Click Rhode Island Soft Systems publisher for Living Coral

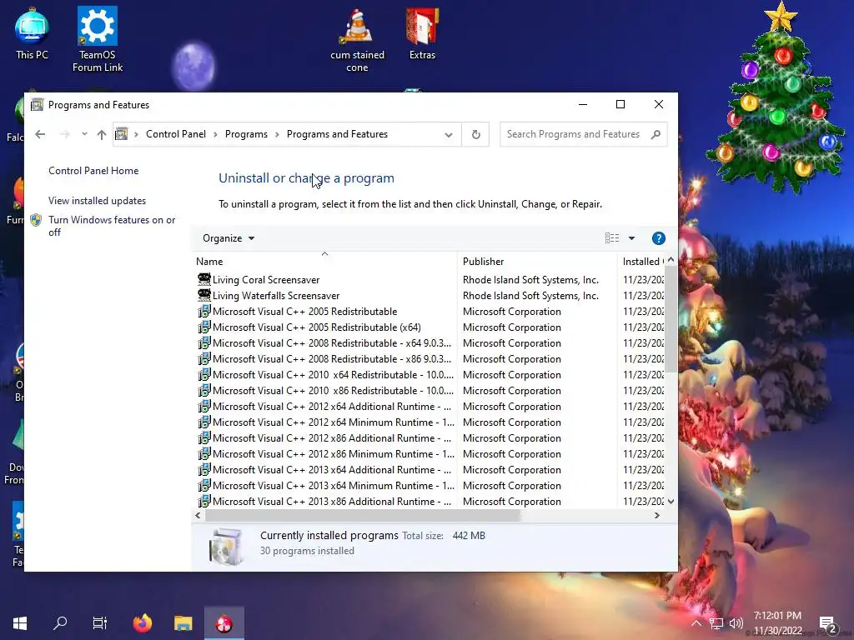tap(530, 280)
